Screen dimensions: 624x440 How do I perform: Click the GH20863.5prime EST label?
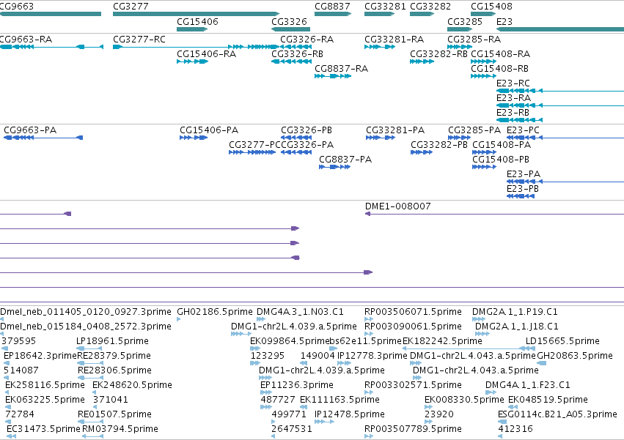coord(575,356)
